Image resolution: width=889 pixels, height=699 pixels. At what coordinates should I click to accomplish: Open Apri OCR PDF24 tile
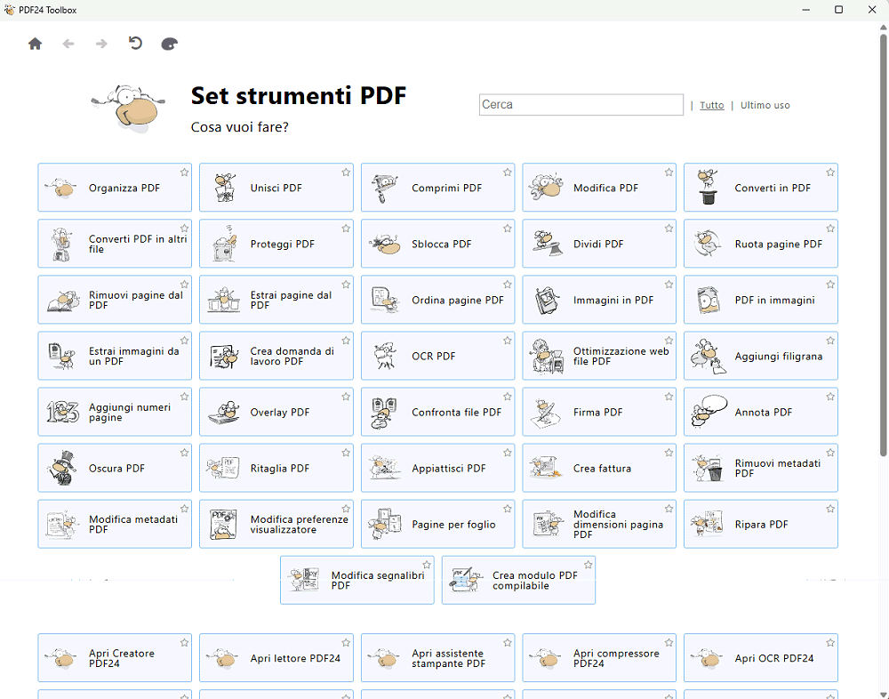(x=761, y=658)
